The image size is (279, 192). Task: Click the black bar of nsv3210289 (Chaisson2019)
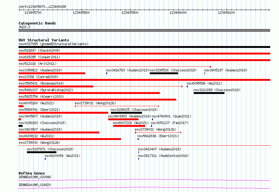[x=209, y=93]
